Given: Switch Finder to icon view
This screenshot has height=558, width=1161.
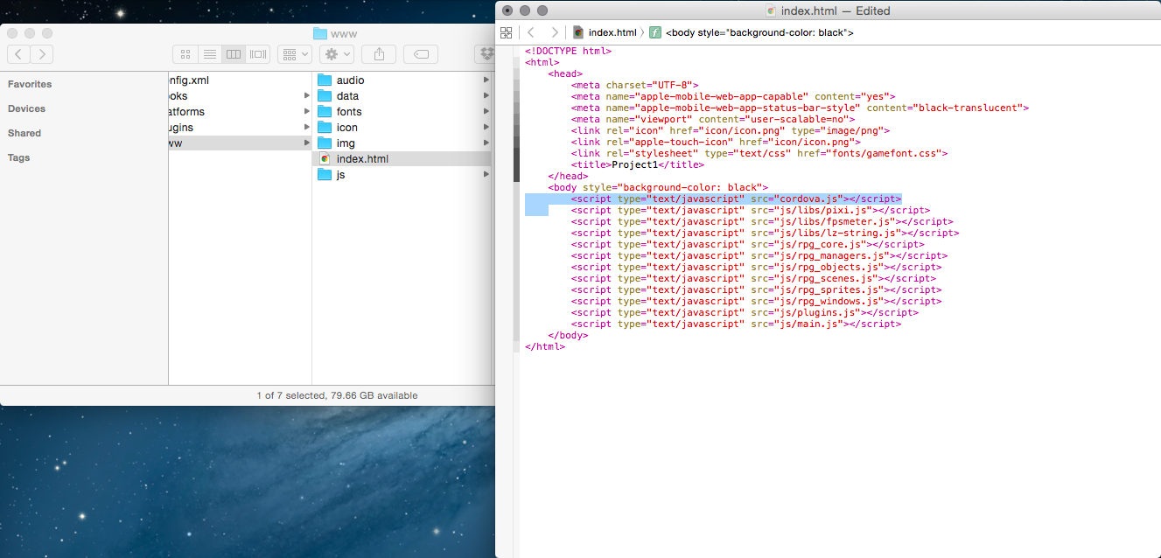Looking at the screenshot, I should (x=185, y=54).
